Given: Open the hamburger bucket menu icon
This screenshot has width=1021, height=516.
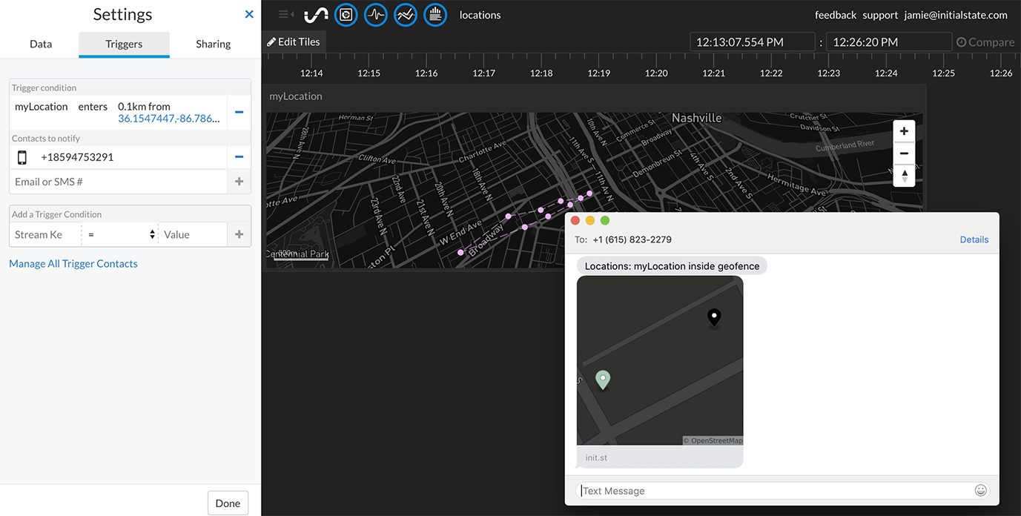Looking at the screenshot, I should (x=284, y=13).
